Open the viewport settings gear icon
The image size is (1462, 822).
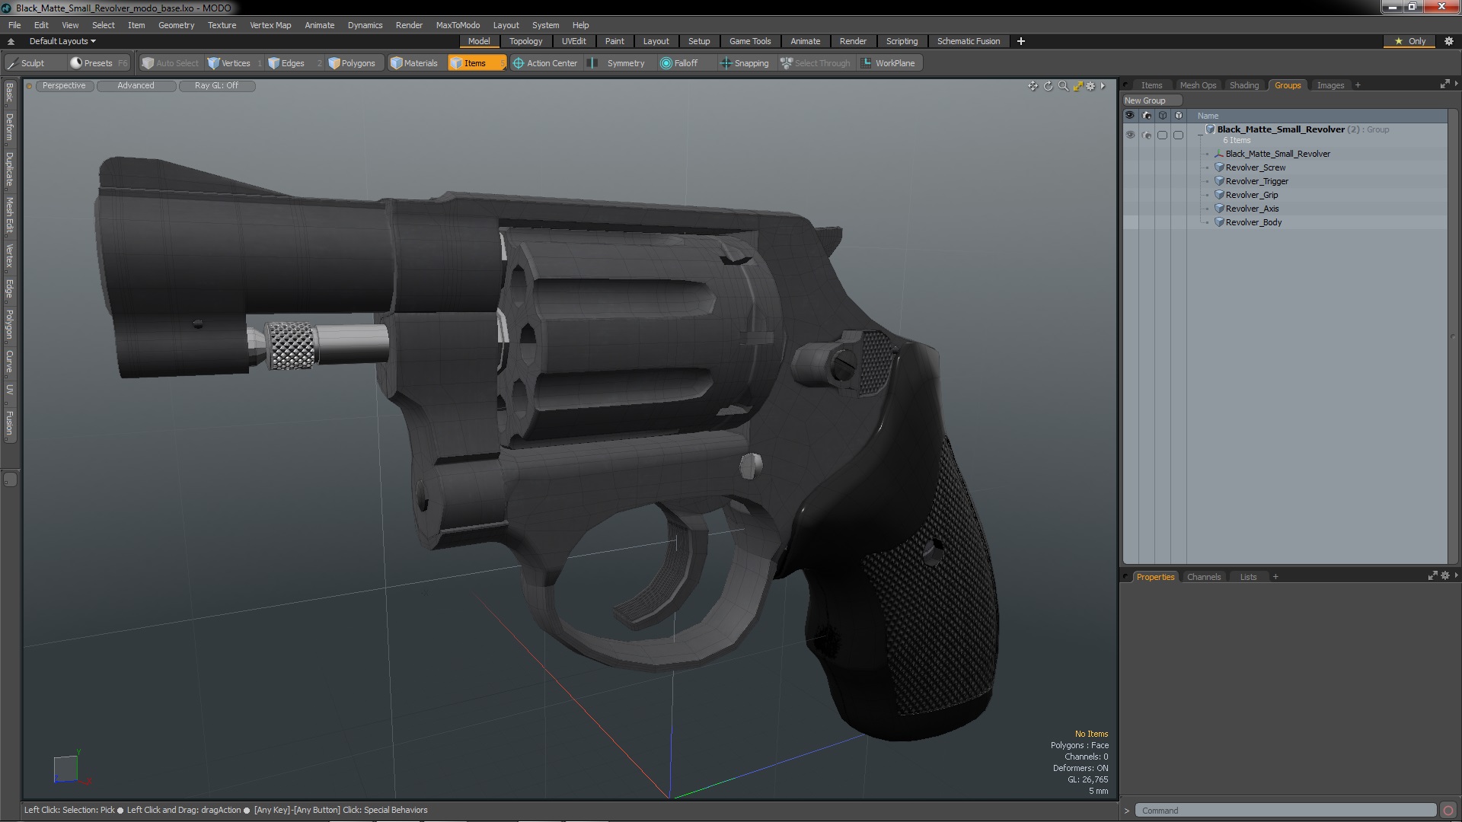point(1090,86)
